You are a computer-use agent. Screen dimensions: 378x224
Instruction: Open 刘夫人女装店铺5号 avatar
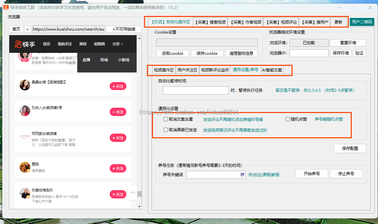point(25,111)
